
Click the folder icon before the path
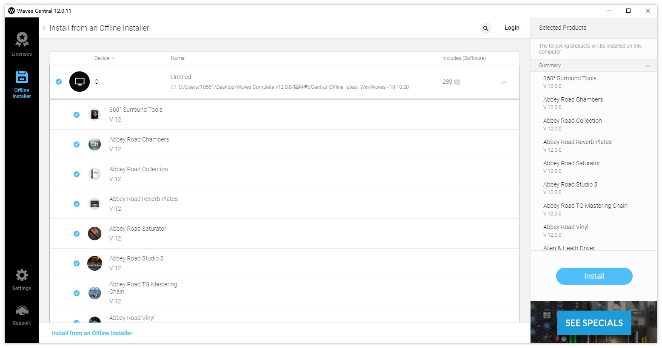(x=174, y=87)
